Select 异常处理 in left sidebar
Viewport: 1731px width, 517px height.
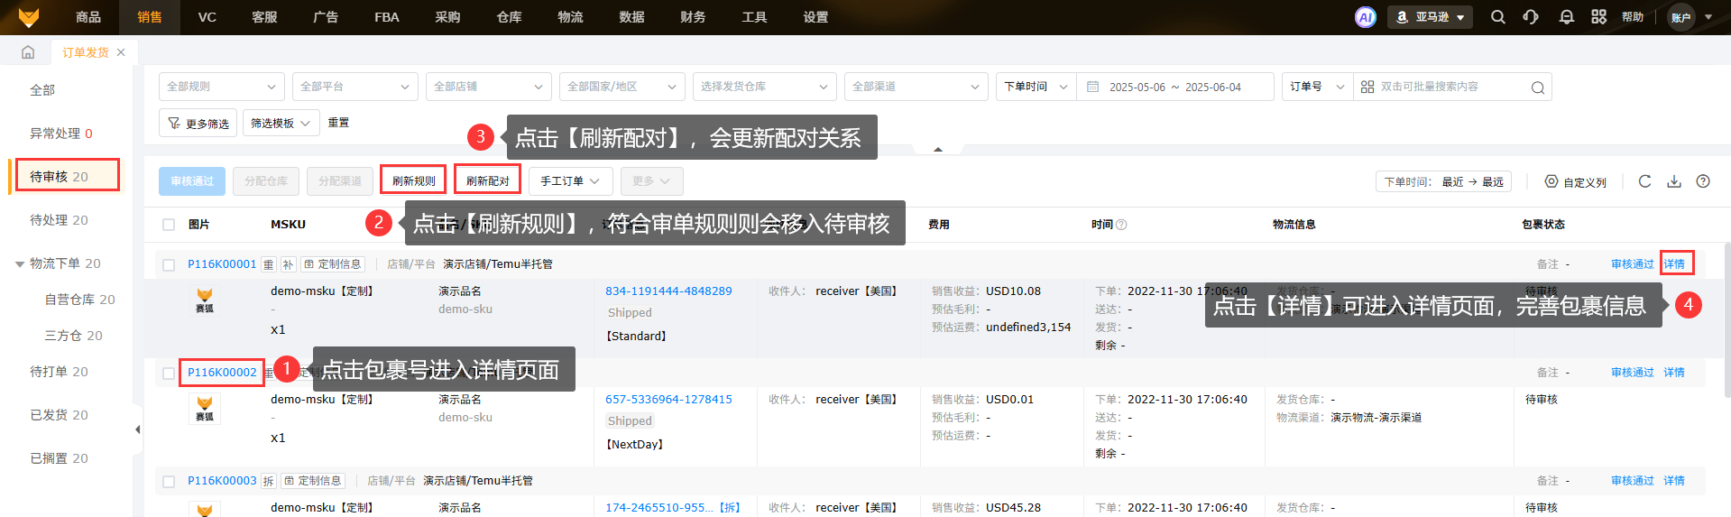[61, 134]
